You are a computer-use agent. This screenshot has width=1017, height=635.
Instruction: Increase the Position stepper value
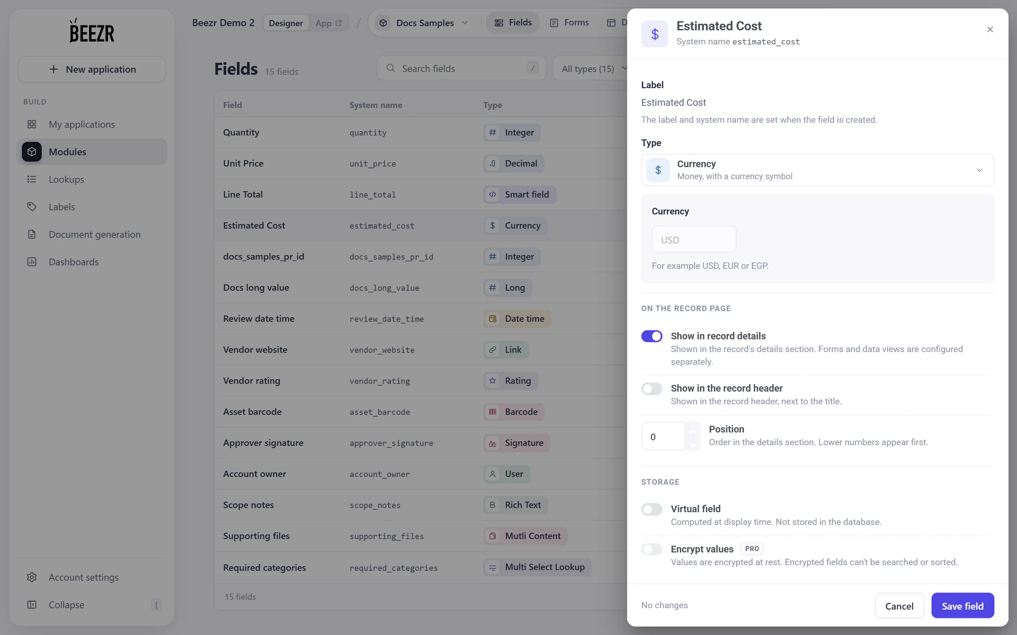(692, 431)
